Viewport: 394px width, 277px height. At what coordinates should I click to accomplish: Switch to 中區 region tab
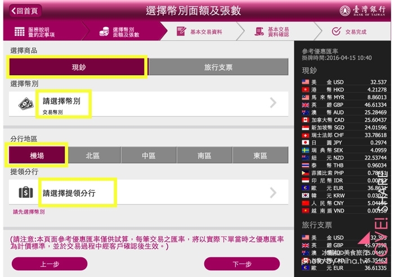click(x=149, y=156)
